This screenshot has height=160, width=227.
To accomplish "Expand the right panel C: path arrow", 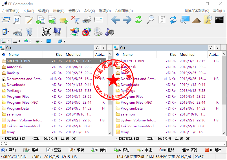I will click(x=125, y=48).
